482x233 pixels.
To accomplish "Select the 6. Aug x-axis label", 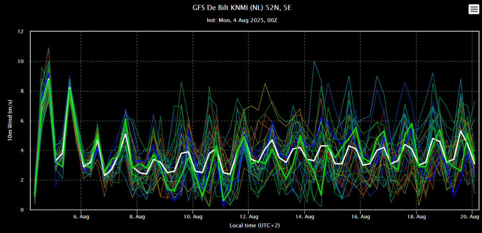I will tap(81, 217).
